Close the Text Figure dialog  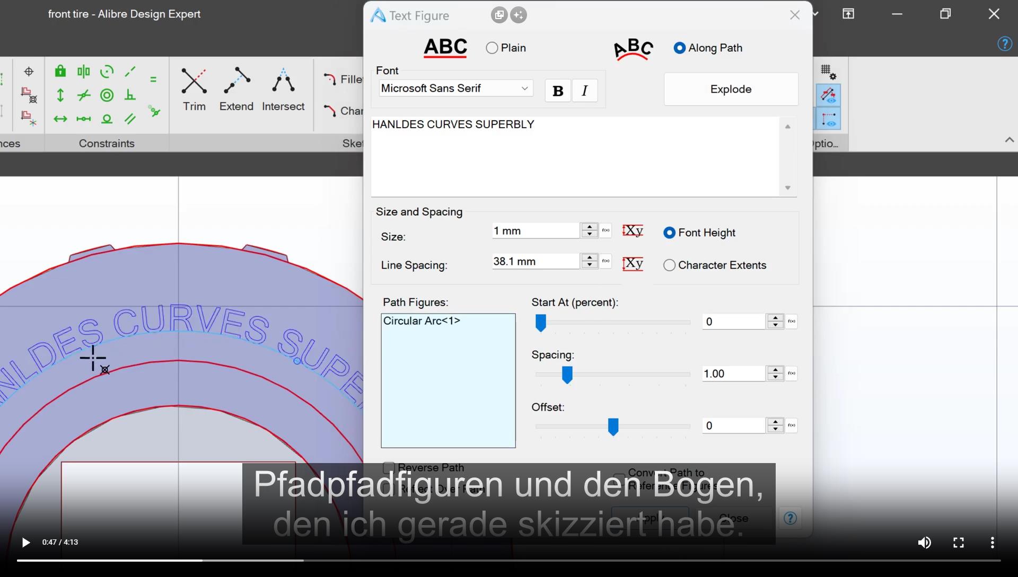pyautogui.click(x=794, y=15)
